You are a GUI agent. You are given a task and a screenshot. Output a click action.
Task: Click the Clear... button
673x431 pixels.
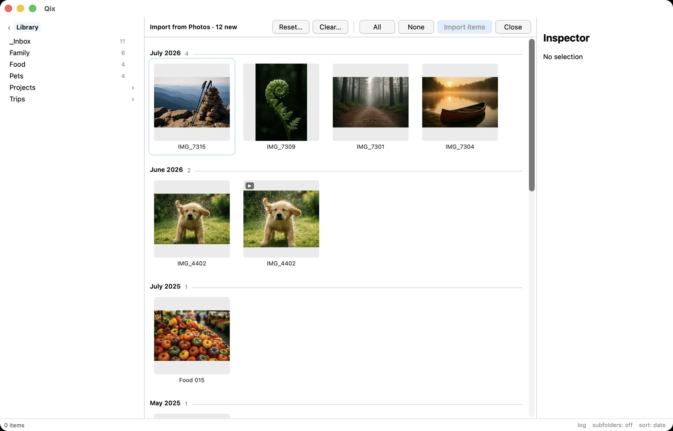tap(330, 27)
